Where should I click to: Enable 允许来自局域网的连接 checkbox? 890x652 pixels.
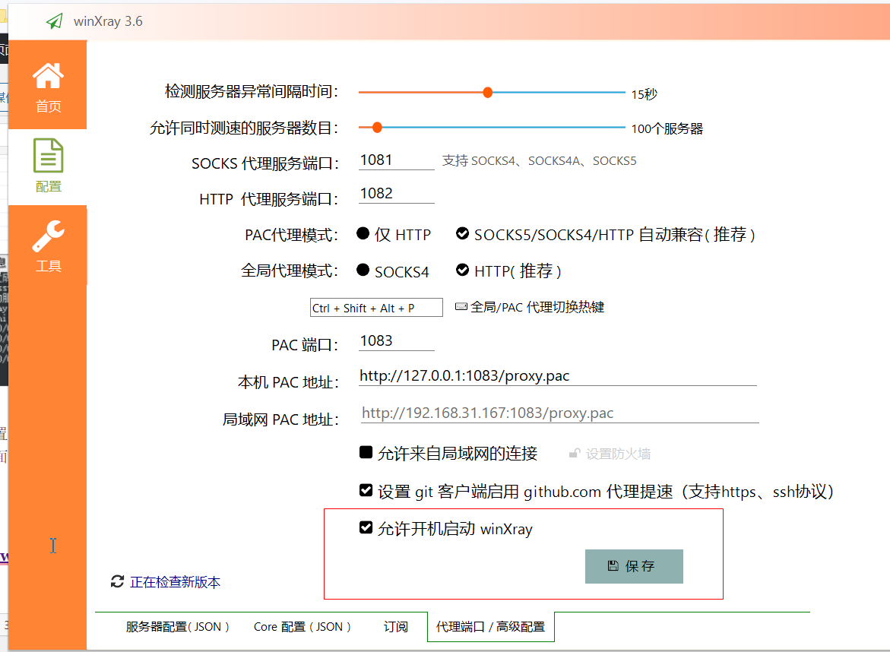pyautogui.click(x=366, y=452)
